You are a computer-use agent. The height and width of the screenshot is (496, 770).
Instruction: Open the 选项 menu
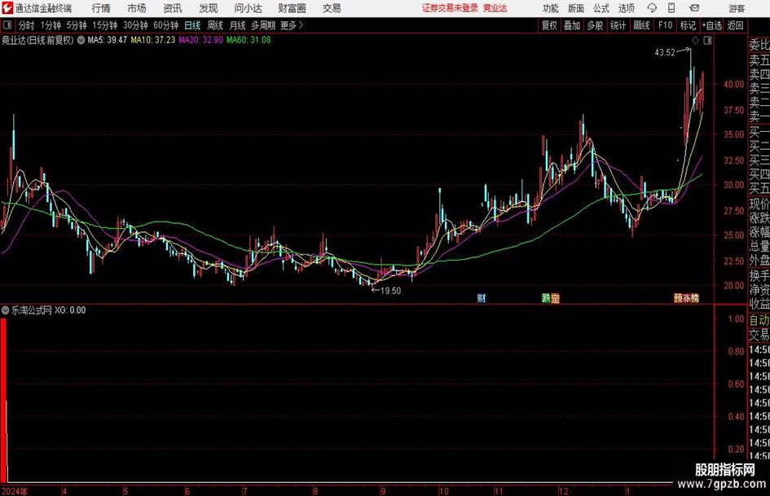pyautogui.click(x=626, y=8)
